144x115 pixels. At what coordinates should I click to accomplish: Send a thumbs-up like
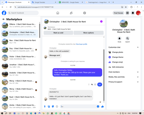coord(103,106)
